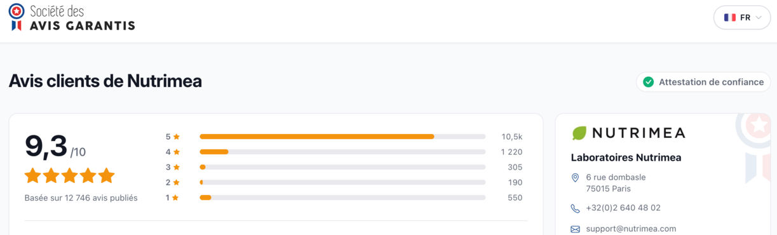
Task: Expand language chevron next to FR
Action: tap(759, 18)
